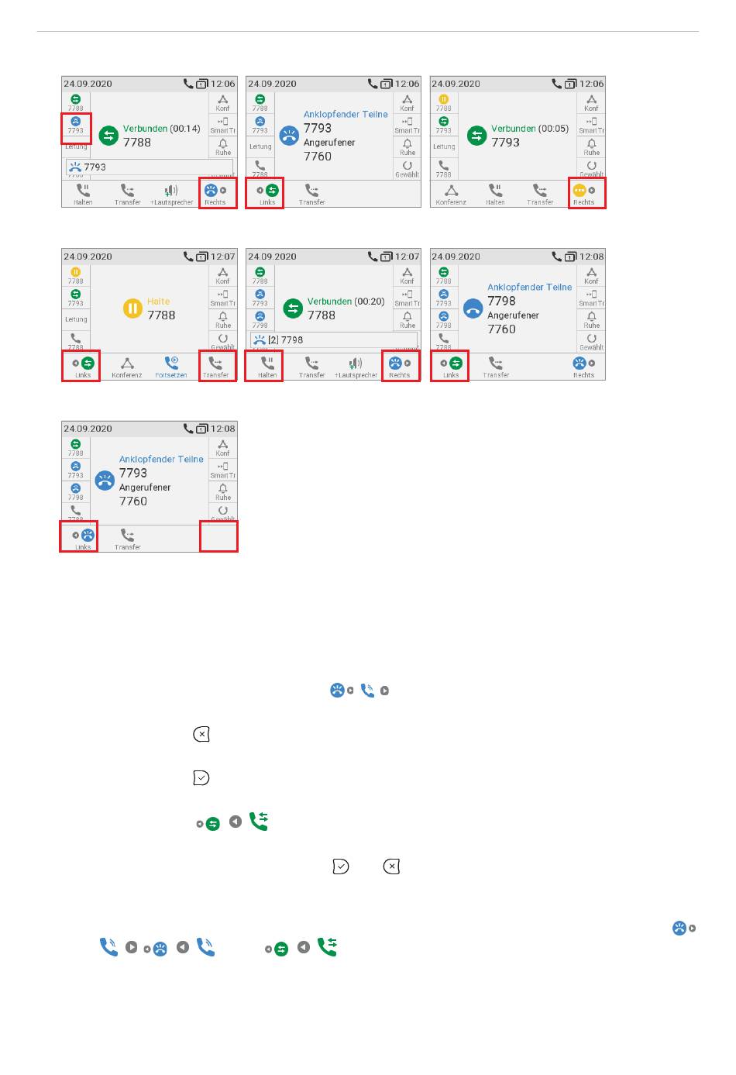Open Rechts page softkey on Anklopfender 7798 screen
736x1075 pixels.
click(584, 367)
